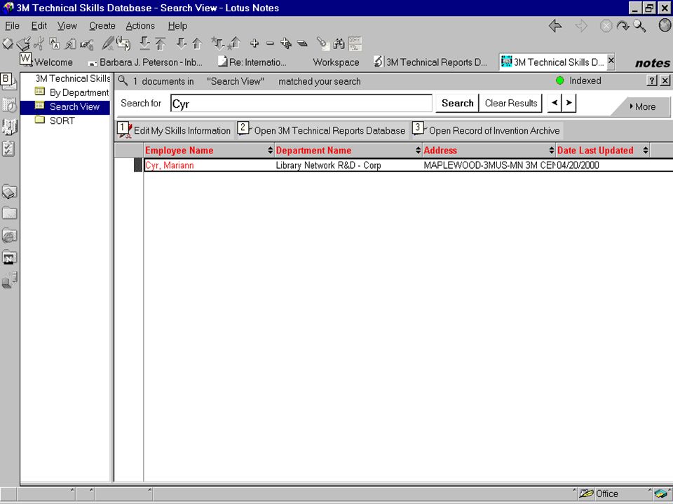Open the Actions menu
Screen dimensions: 673x504
point(140,26)
